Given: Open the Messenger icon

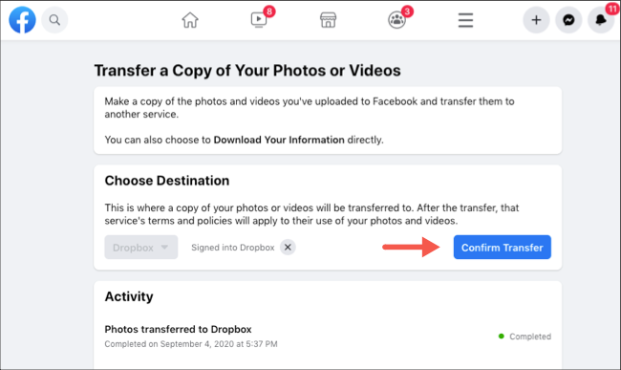Looking at the screenshot, I should 568,20.
